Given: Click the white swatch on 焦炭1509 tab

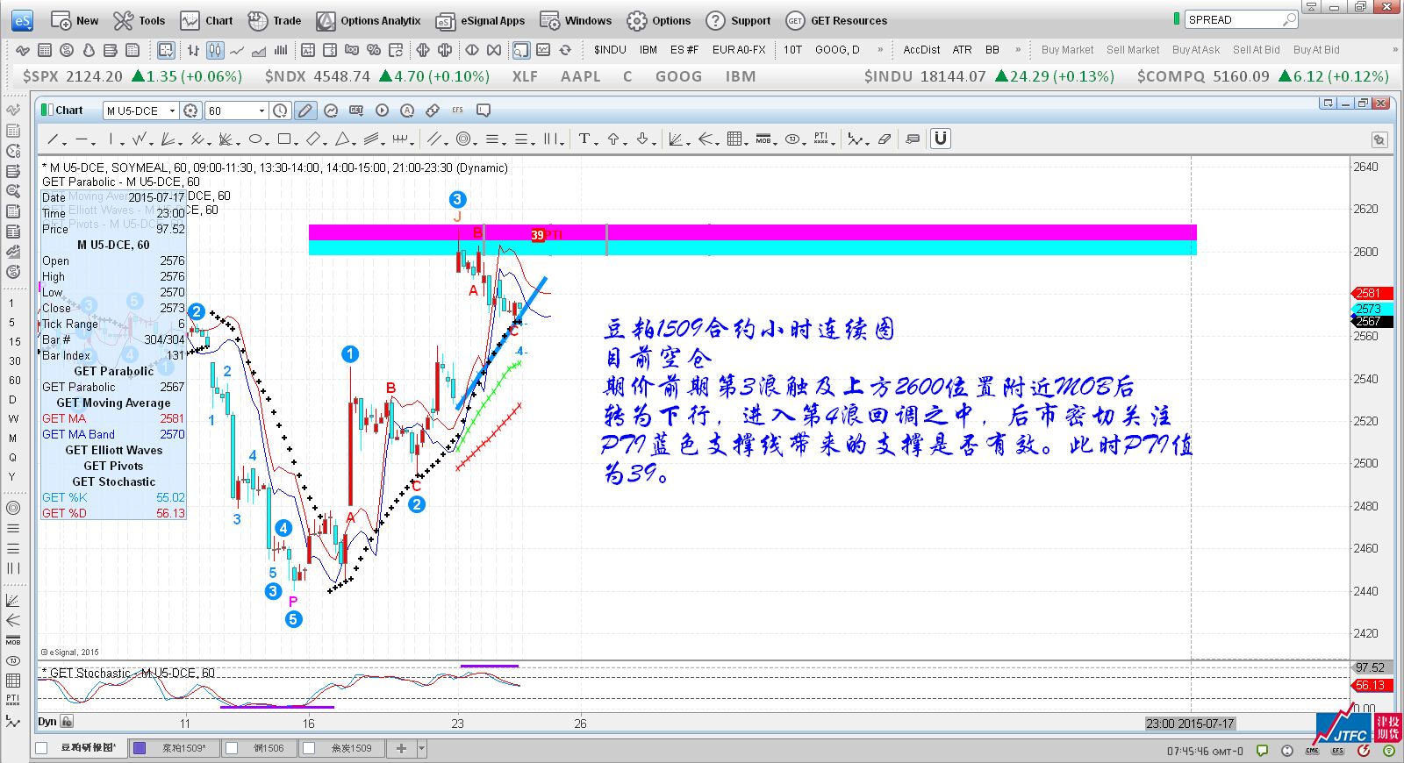Looking at the screenshot, I should click(309, 748).
